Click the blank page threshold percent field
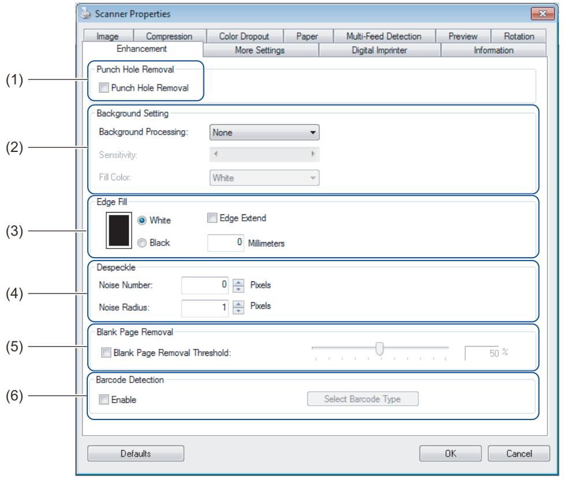Screen dimensions: 564x479 pos(483,353)
